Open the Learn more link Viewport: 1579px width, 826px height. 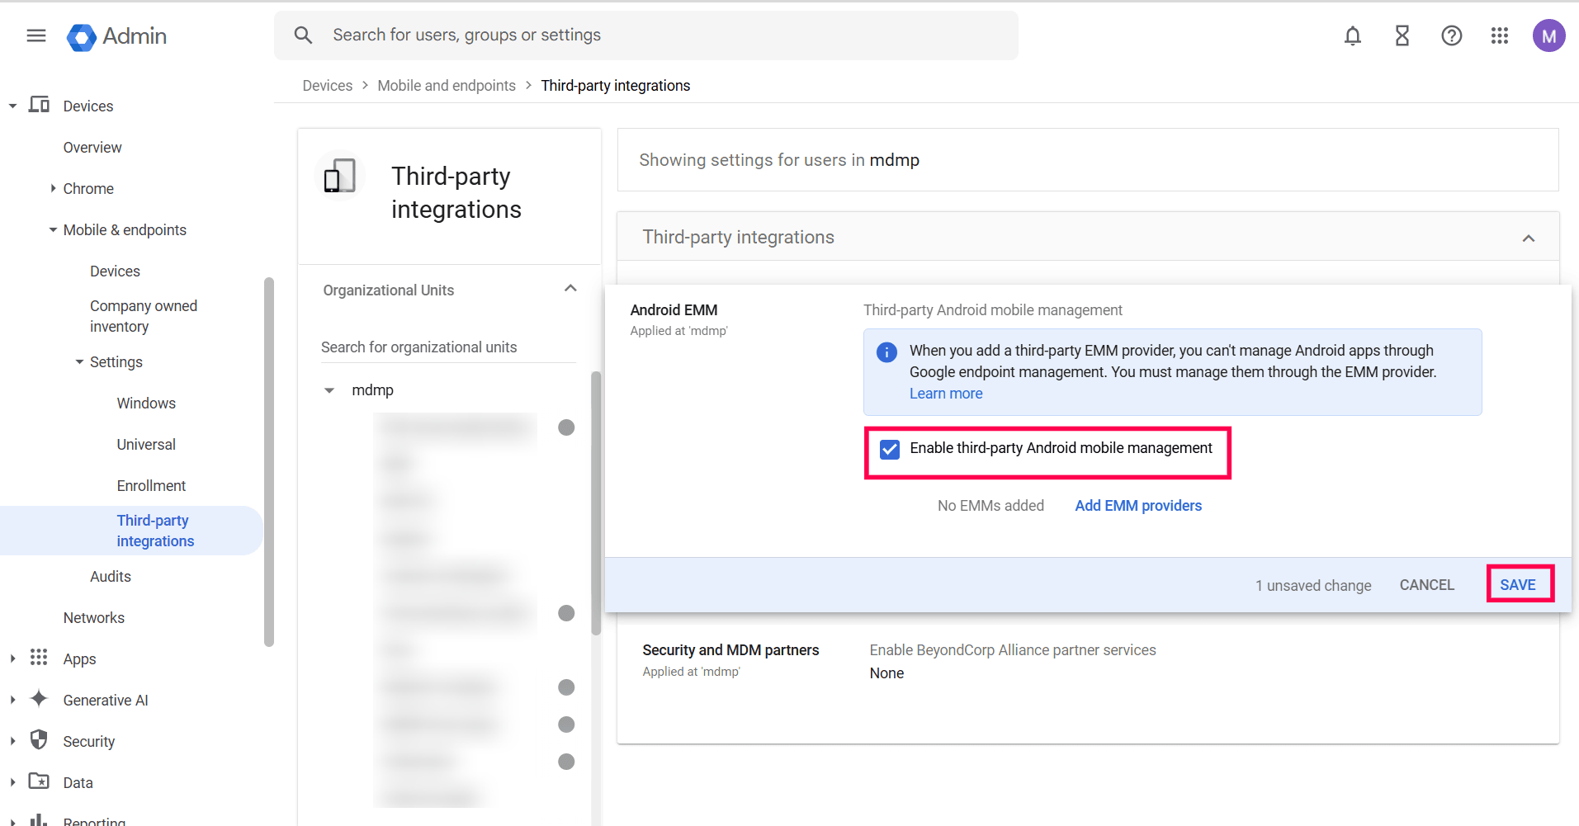click(946, 394)
